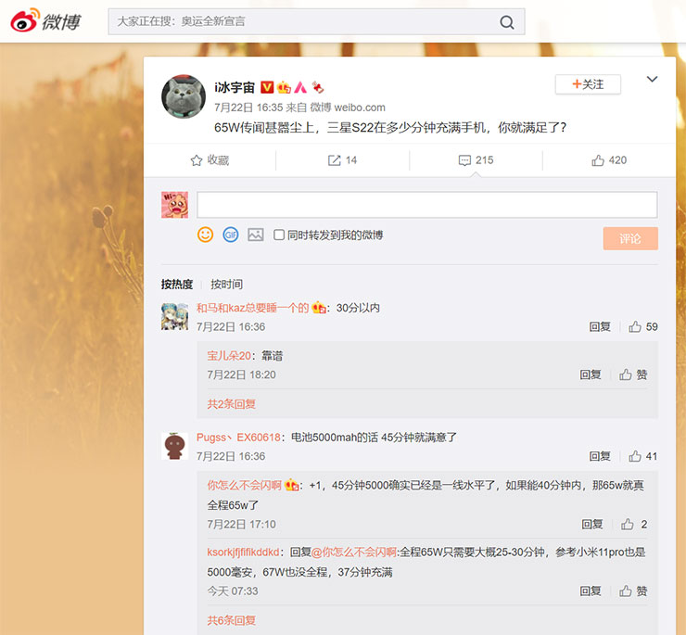The image size is (686, 635).
Task: Follow i冰宇宙 with +关注 button
Action: click(588, 84)
